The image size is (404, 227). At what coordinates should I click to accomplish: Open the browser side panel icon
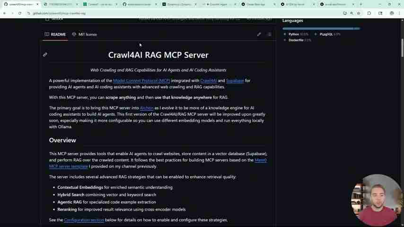(x=380, y=13)
